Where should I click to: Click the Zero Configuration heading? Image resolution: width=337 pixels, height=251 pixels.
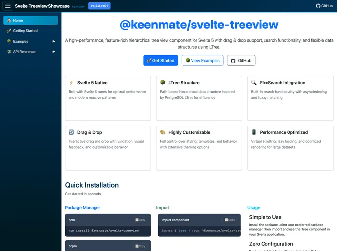point(271,244)
